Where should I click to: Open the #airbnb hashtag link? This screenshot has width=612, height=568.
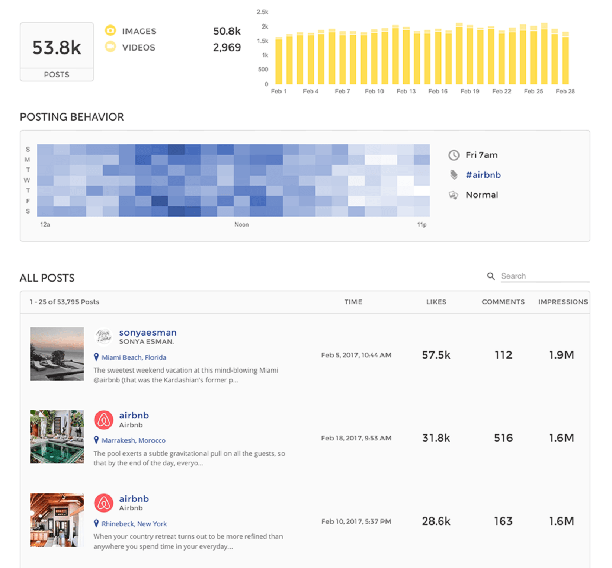coord(483,175)
